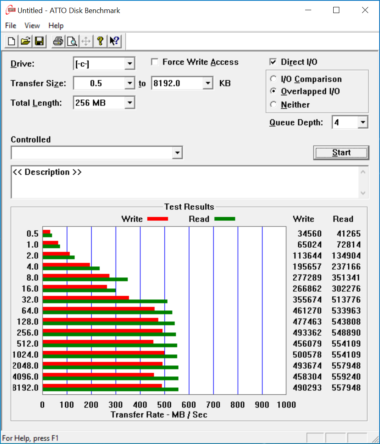The height and width of the screenshot is (444, 380).
Task: Click the read value 513776
Action: pyautogui.click(x=346, y=299)
